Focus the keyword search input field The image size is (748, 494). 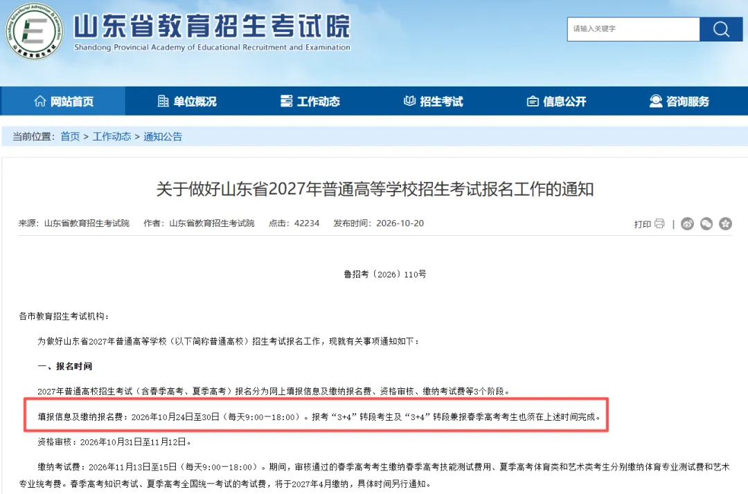pyautogui.click(x=634, y=29)
